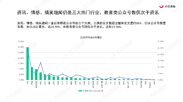Click the blue line legend marker
Viewport: 183px width, 102px height.
coord(90,91)
